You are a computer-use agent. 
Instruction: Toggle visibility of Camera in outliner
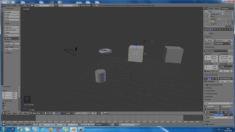226,19
